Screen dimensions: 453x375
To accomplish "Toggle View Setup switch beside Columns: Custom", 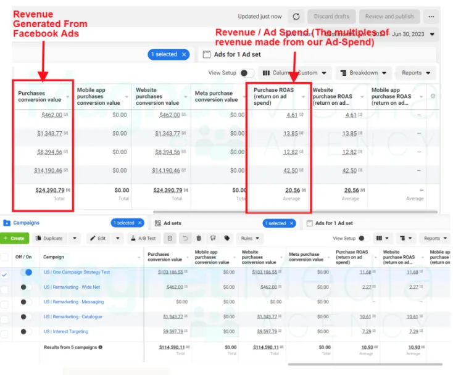I will coord(247,73).
